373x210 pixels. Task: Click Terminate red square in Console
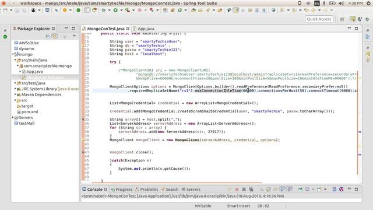point(237,189)
